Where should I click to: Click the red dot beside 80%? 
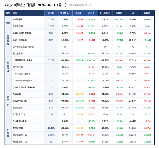[82, 135]
